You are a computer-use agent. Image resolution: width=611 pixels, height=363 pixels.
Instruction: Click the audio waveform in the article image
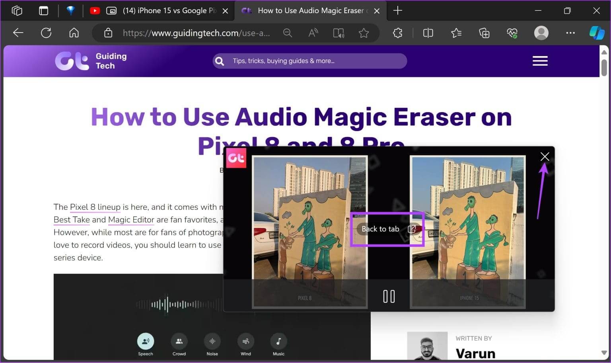click(x=179, y=304)
